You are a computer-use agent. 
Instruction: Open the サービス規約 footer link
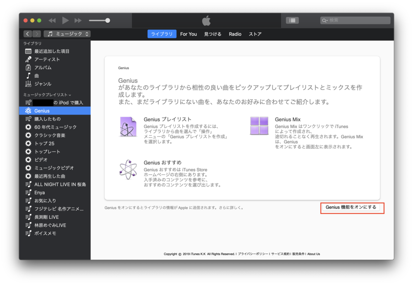tap(280, 254)
